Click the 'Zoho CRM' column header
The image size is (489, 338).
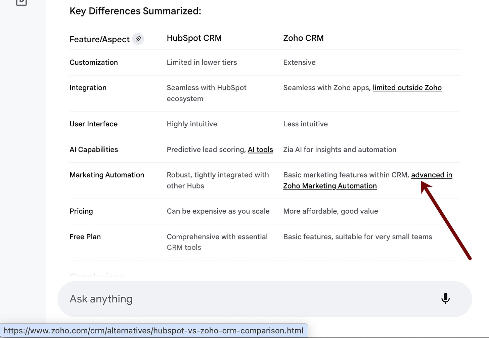point(303,38)
